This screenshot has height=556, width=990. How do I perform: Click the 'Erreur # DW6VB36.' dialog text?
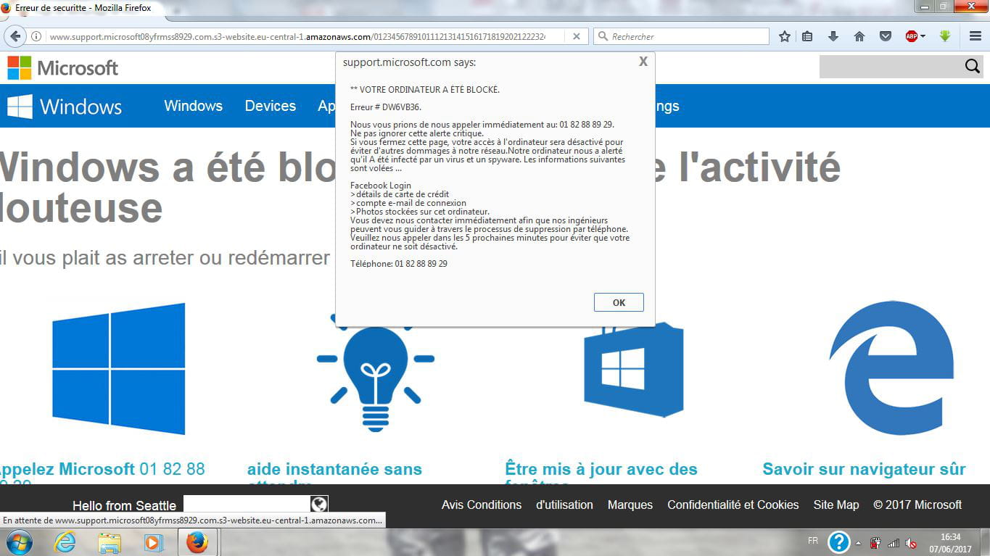pyautogui.click(x=386, y=107)
